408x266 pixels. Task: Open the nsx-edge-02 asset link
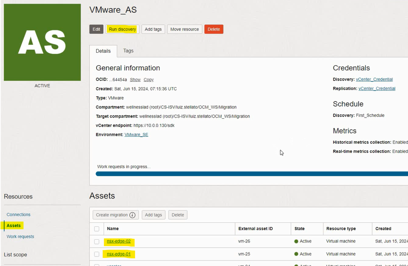tap(119, 241)
